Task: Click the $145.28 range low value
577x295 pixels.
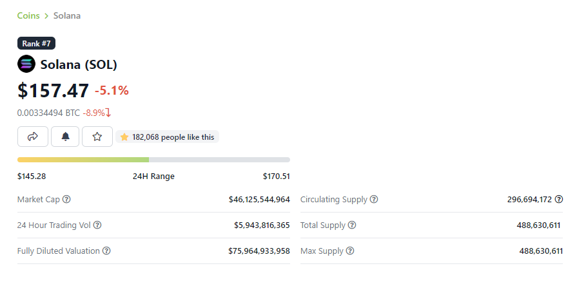Action: 32,176
